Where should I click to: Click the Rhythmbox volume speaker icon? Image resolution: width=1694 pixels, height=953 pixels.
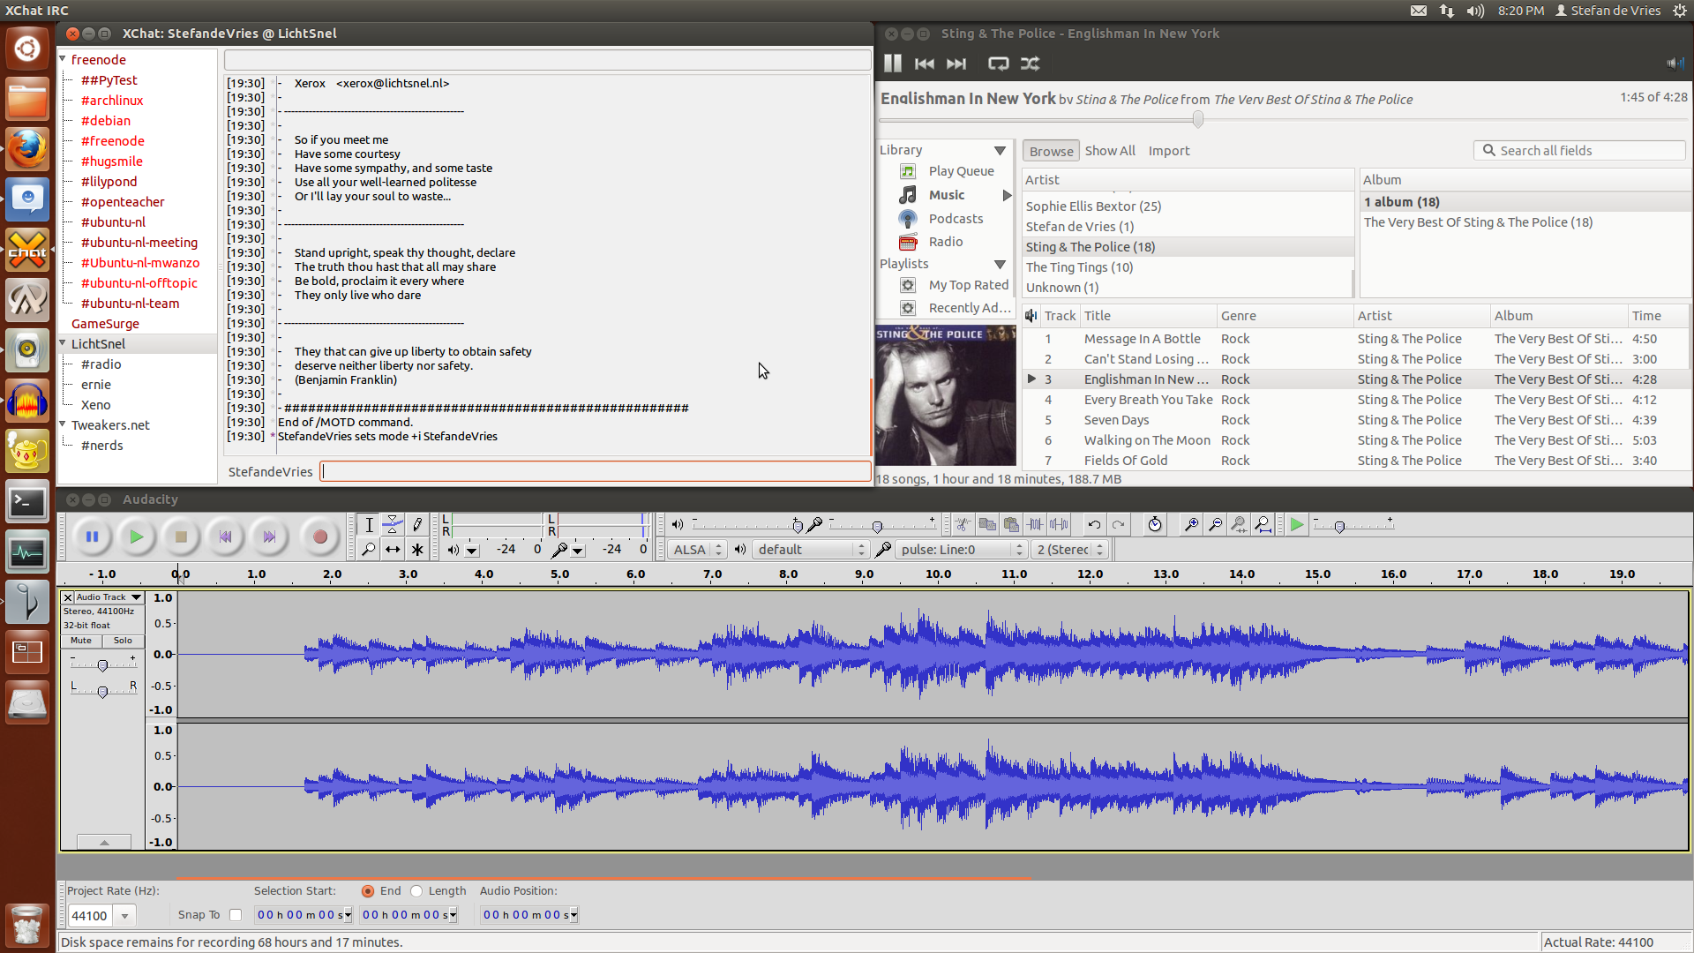coord(1675,64)
